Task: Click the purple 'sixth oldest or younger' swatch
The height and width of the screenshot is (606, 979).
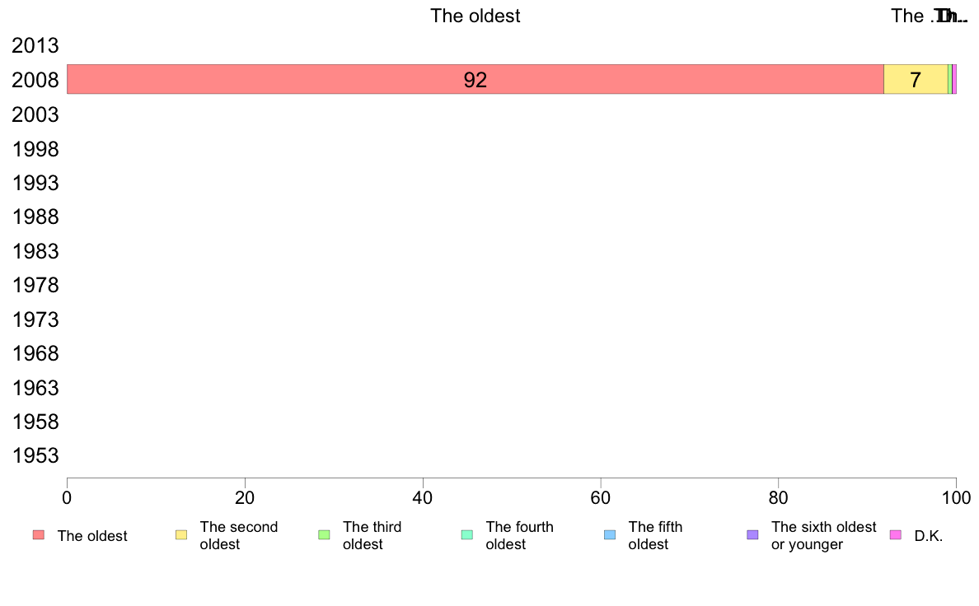Action: [x=753, y=535]
